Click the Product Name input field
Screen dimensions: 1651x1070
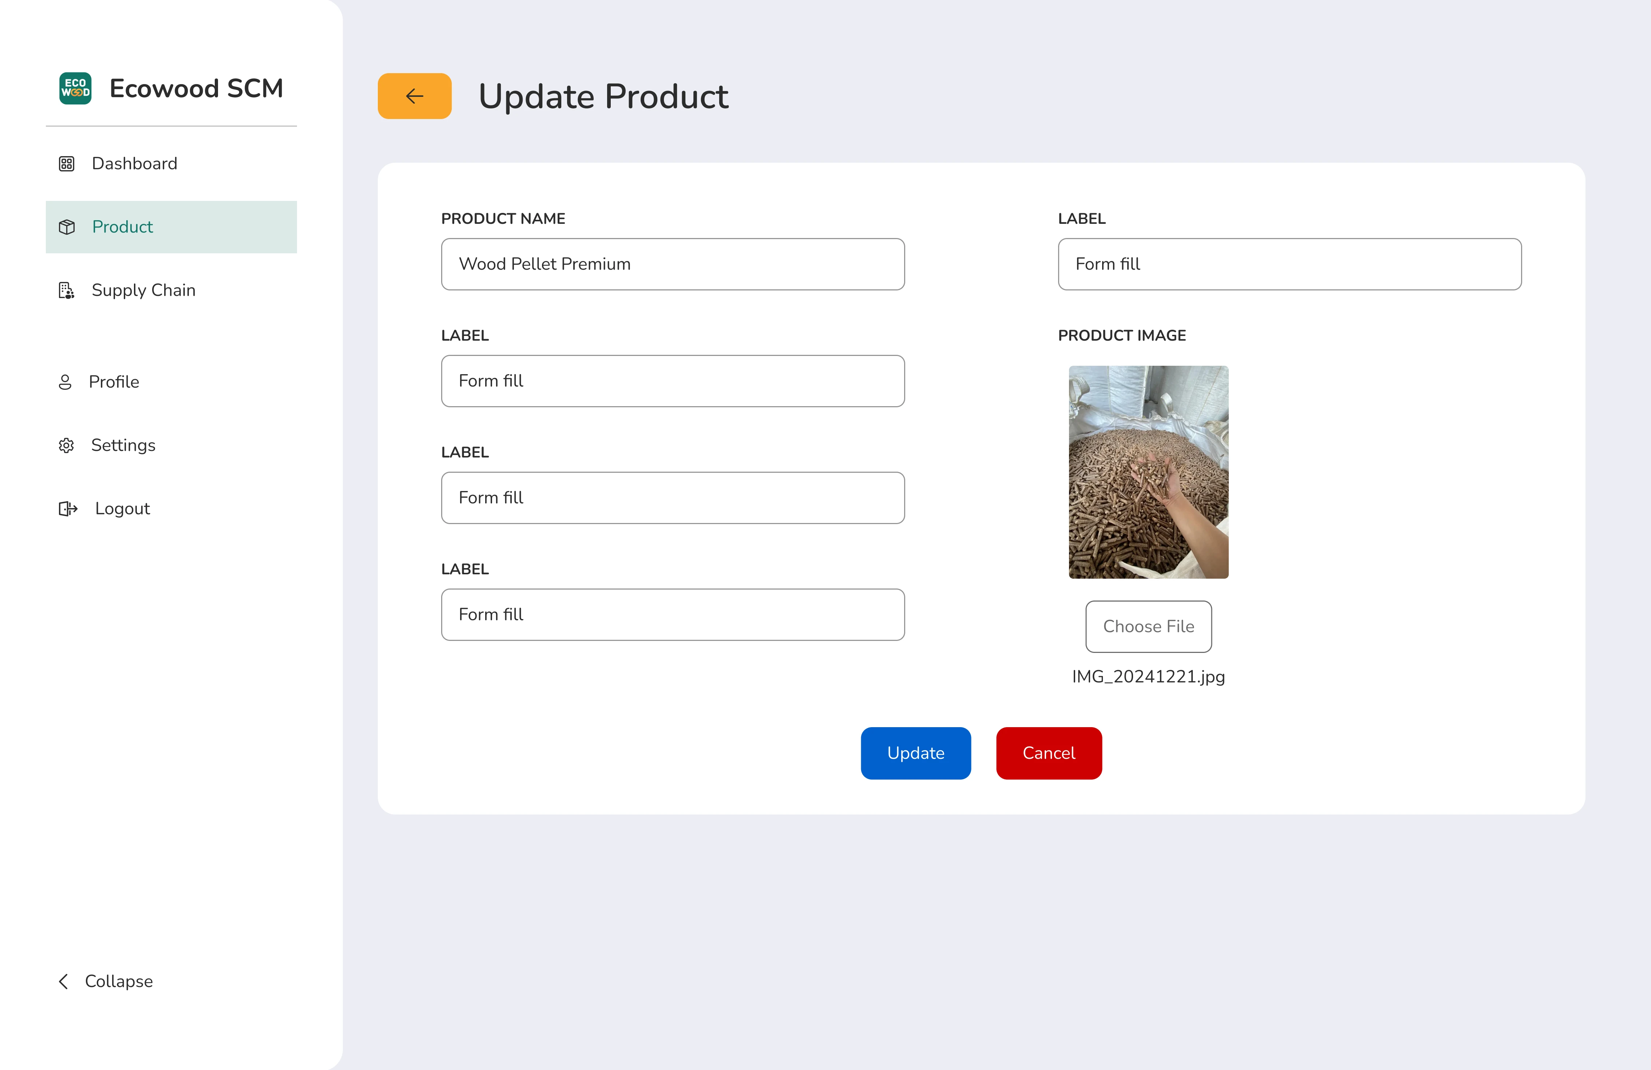coord(672,264)
